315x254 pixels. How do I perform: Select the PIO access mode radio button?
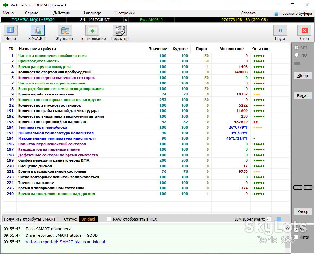pos(296,55)
